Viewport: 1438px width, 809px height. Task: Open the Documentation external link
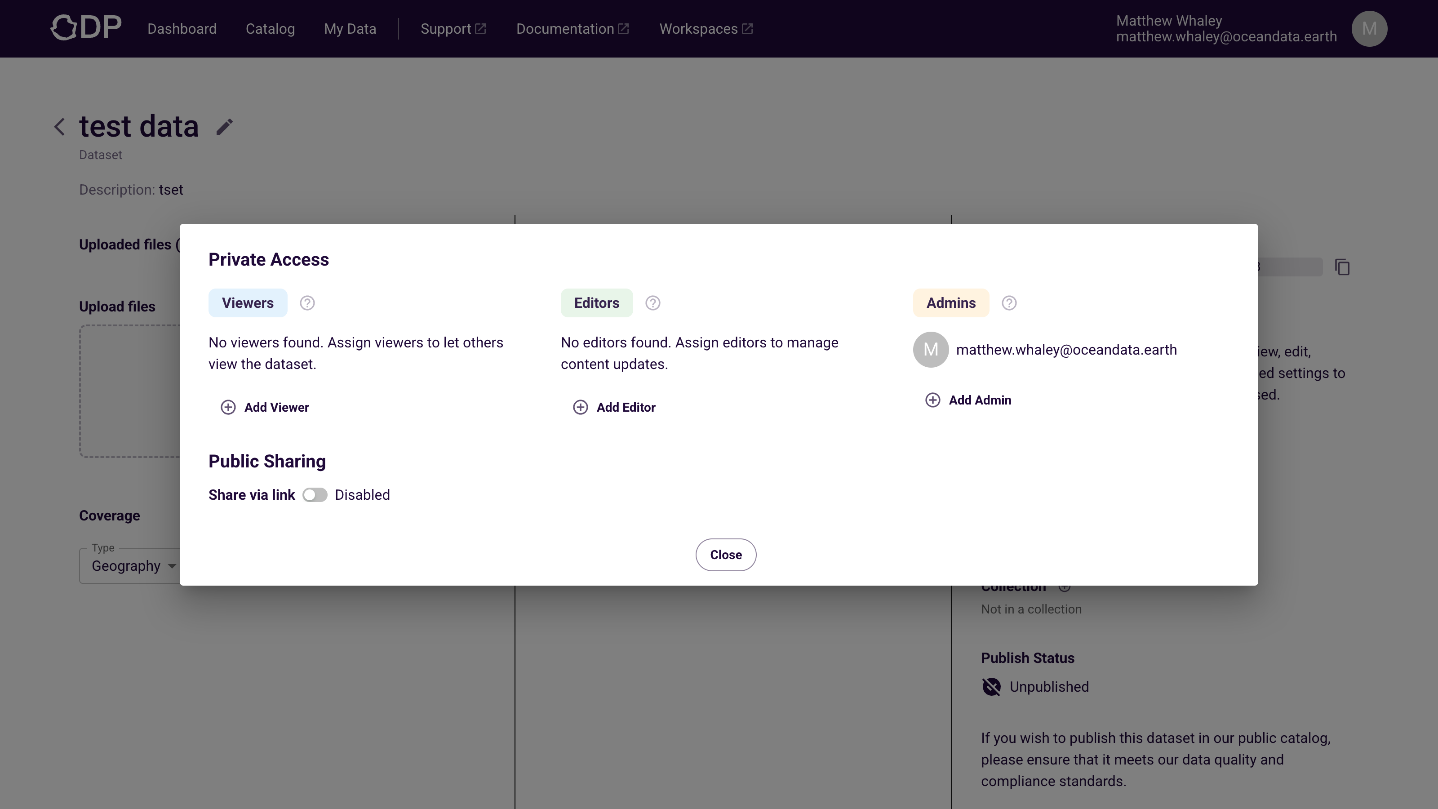[x=572, y=28]
